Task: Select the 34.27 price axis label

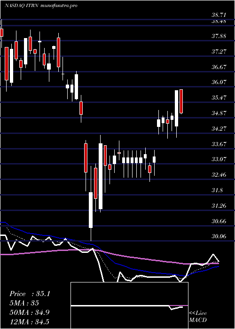Action: click(219, 128)
